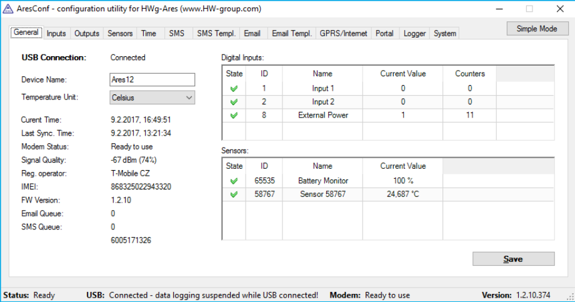The height and width of the screenshot is (302, 575).
Task: Click green check state icon for Input 1
Action: [x=234, y=89]
